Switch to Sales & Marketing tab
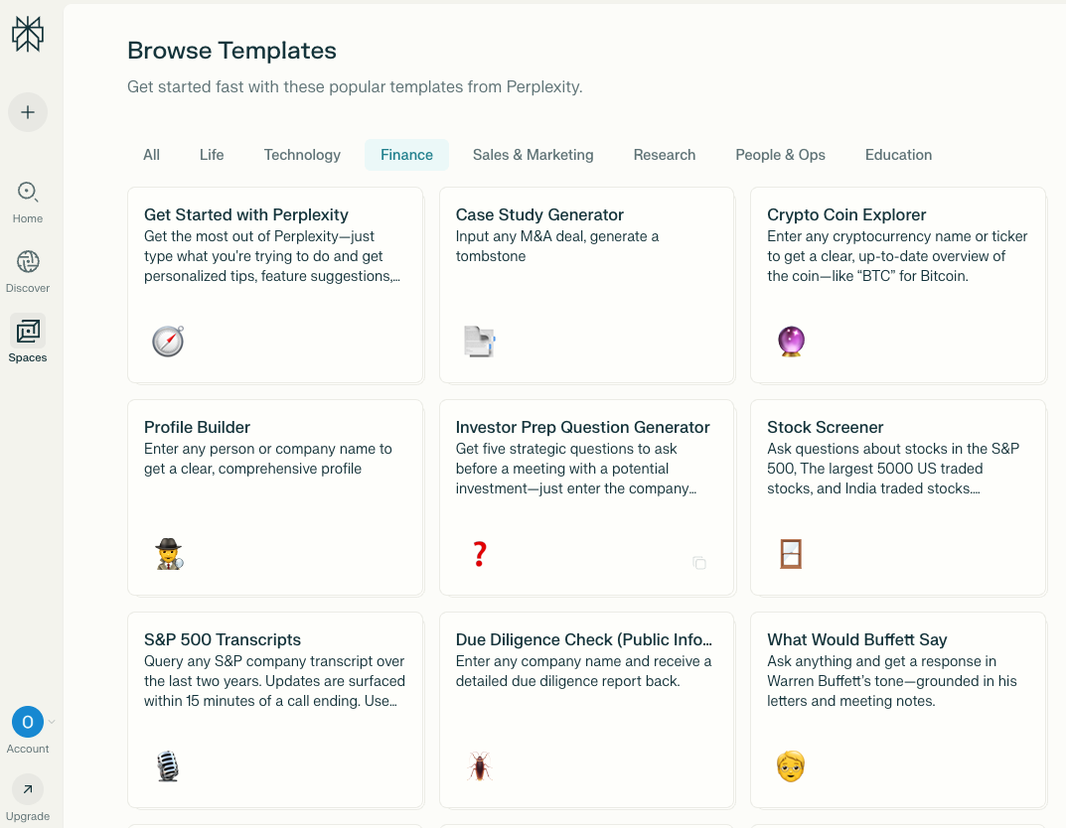This screenshot has height=828, width=1066. pyautogui.click(x=533, y=155)
